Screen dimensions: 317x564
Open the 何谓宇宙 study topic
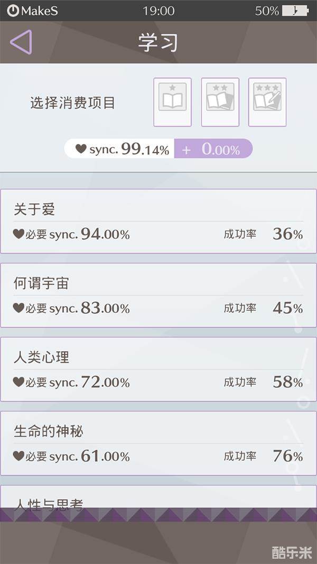coord(158,295)
